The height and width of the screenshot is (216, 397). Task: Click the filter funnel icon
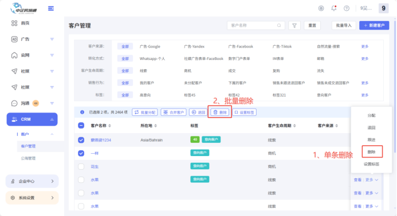[294, 26]
